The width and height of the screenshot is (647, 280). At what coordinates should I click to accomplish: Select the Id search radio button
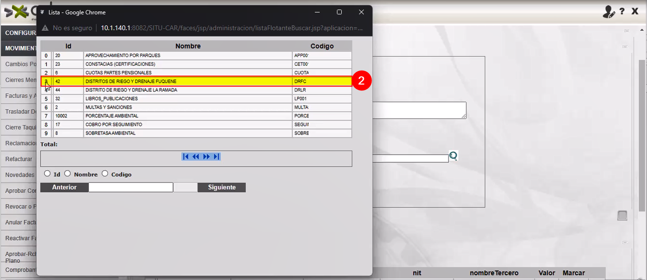(x=47, y=174)
